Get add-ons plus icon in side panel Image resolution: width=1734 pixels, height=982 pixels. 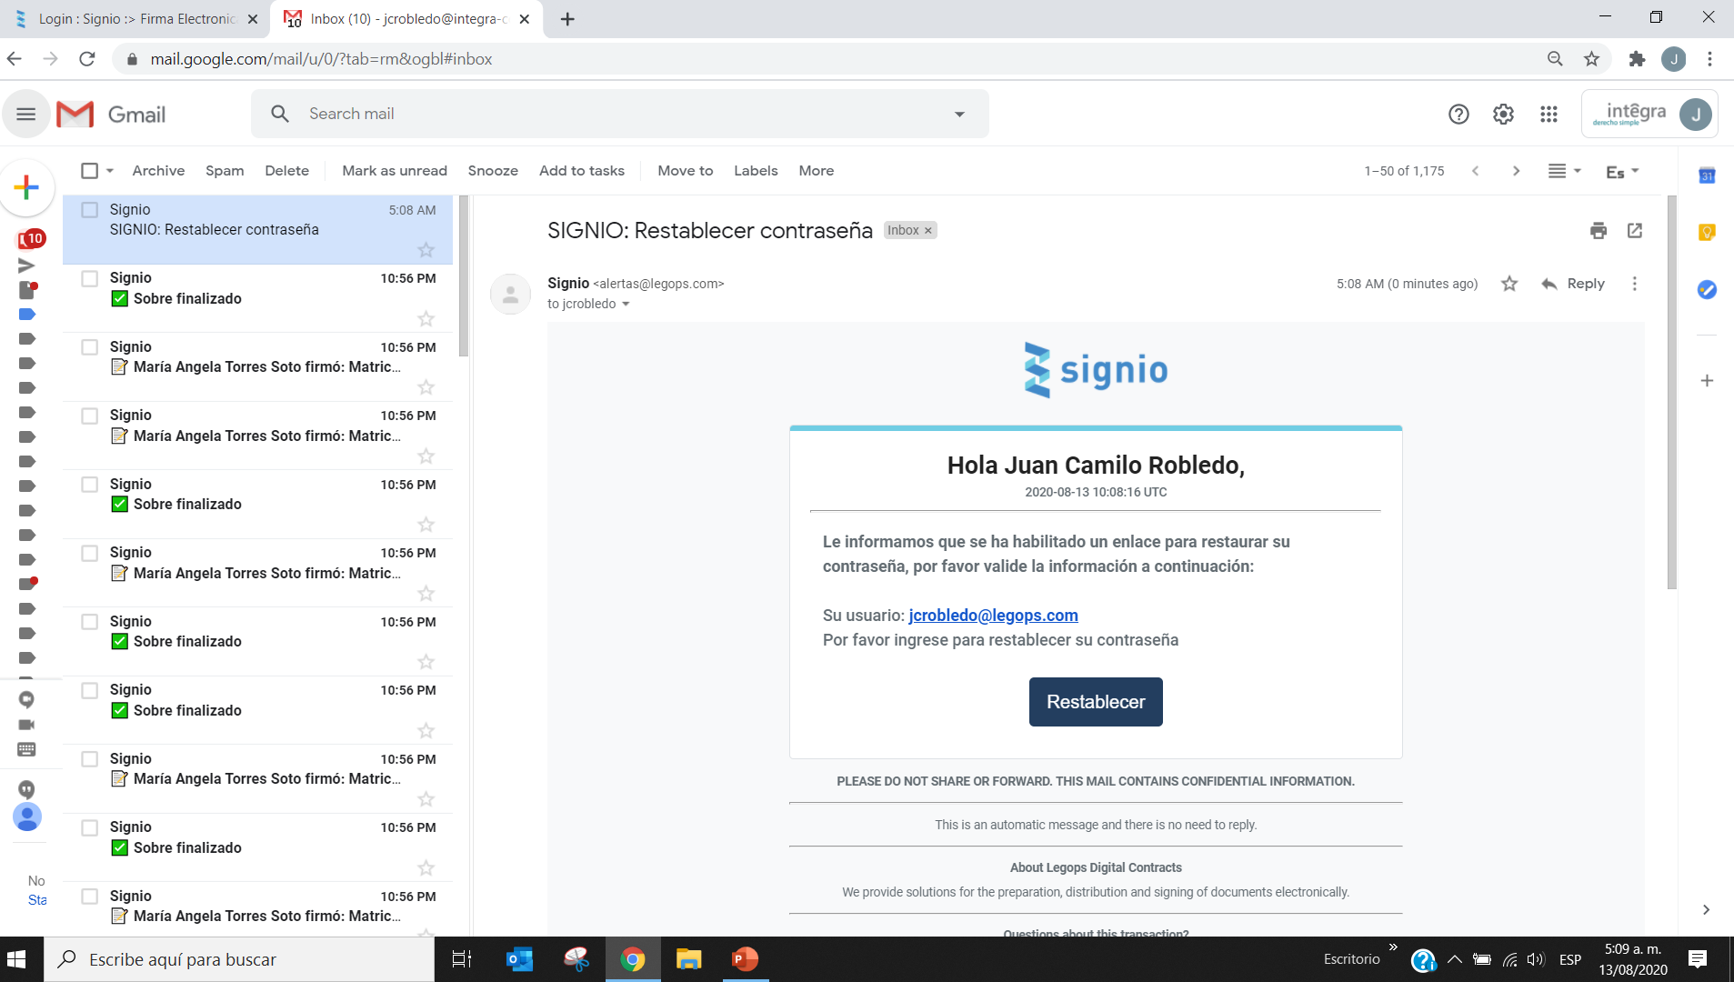click(x=1707, y=380)
